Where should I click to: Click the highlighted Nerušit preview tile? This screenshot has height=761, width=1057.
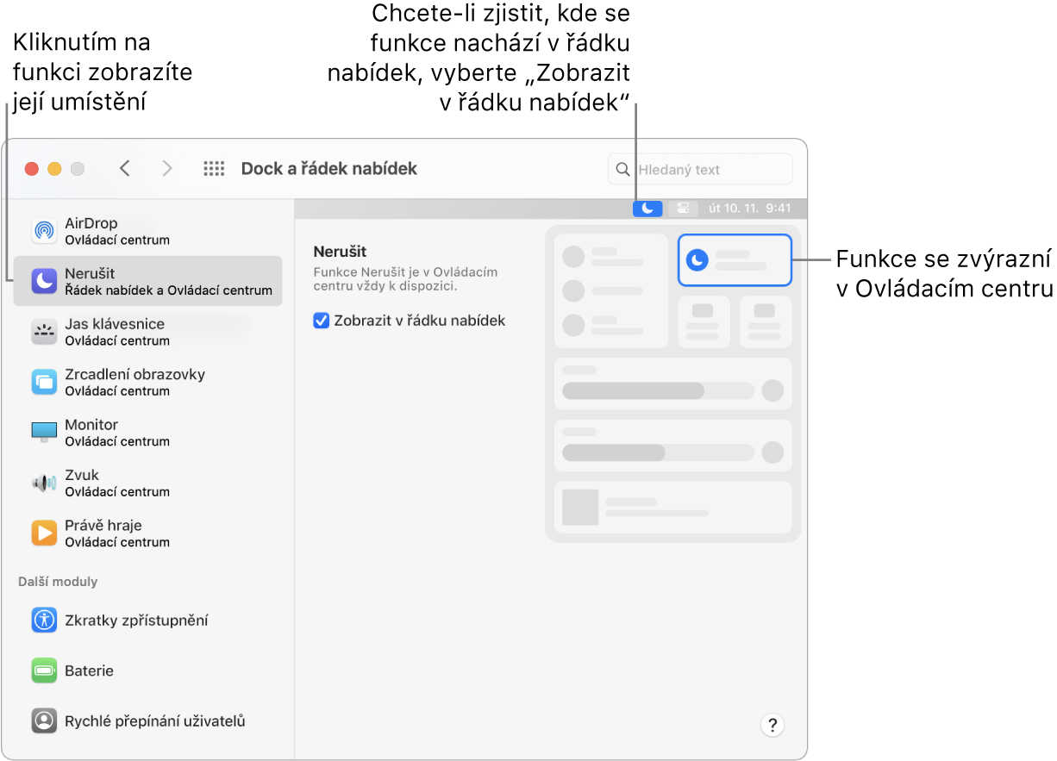(x=735, y=260)
